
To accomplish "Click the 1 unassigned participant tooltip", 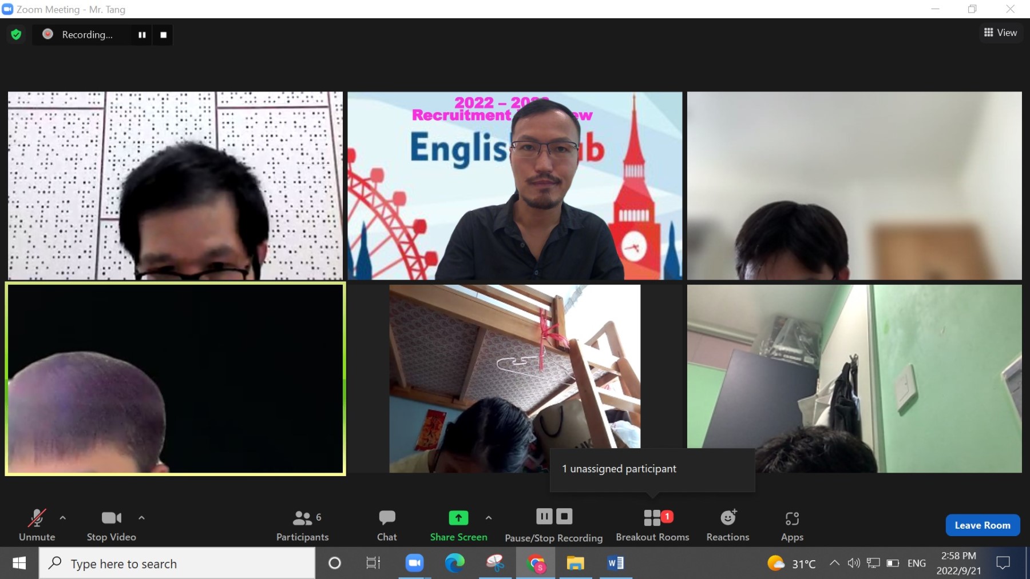I will (x=652, y=469).
